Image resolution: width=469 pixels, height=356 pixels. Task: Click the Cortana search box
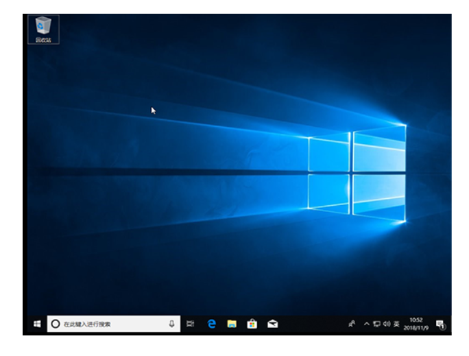[114, 324]
